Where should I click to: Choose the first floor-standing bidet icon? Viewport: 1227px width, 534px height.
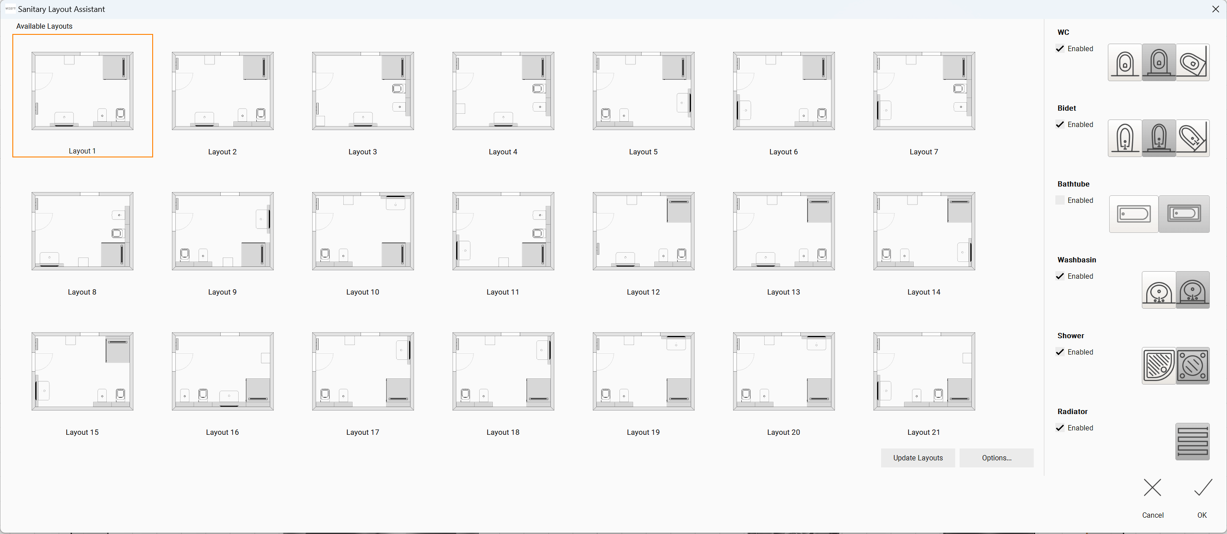pos(1125,138)
